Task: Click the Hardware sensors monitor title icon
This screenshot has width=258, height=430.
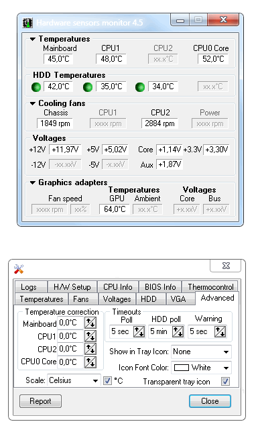Action: [x=27, y=23]
